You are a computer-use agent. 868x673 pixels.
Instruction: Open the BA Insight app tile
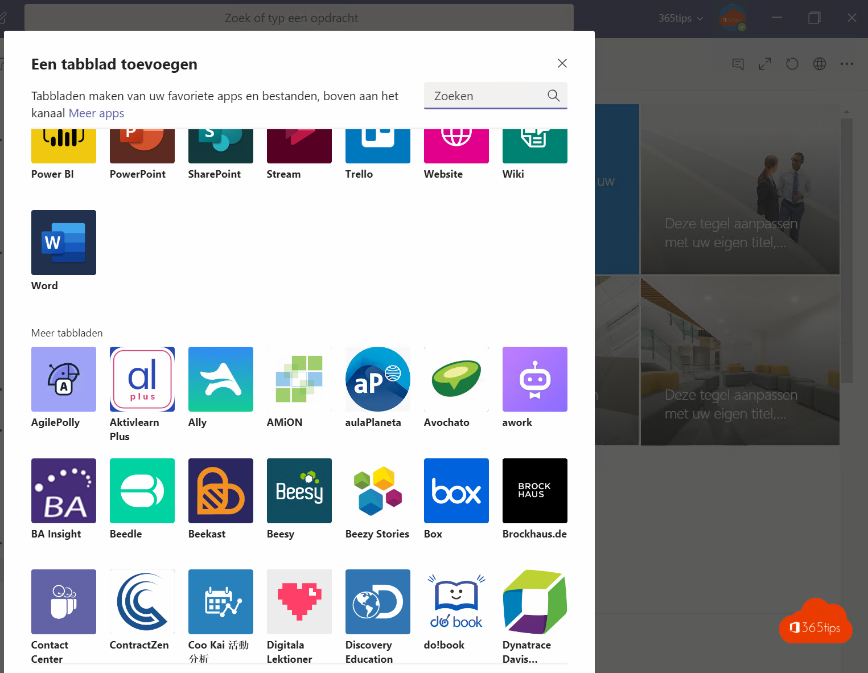[64, 491]
